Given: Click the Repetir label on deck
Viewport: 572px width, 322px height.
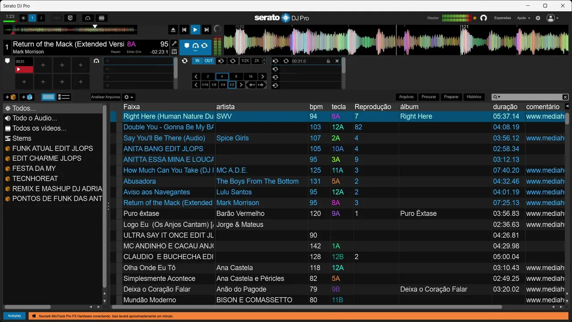Looking at the screenshot, I should [x=116, y=52].
